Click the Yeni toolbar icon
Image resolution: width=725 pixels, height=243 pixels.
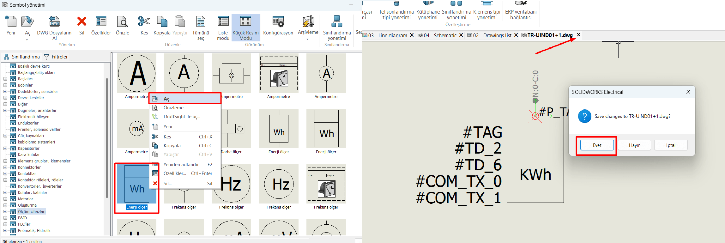[11, 21]
